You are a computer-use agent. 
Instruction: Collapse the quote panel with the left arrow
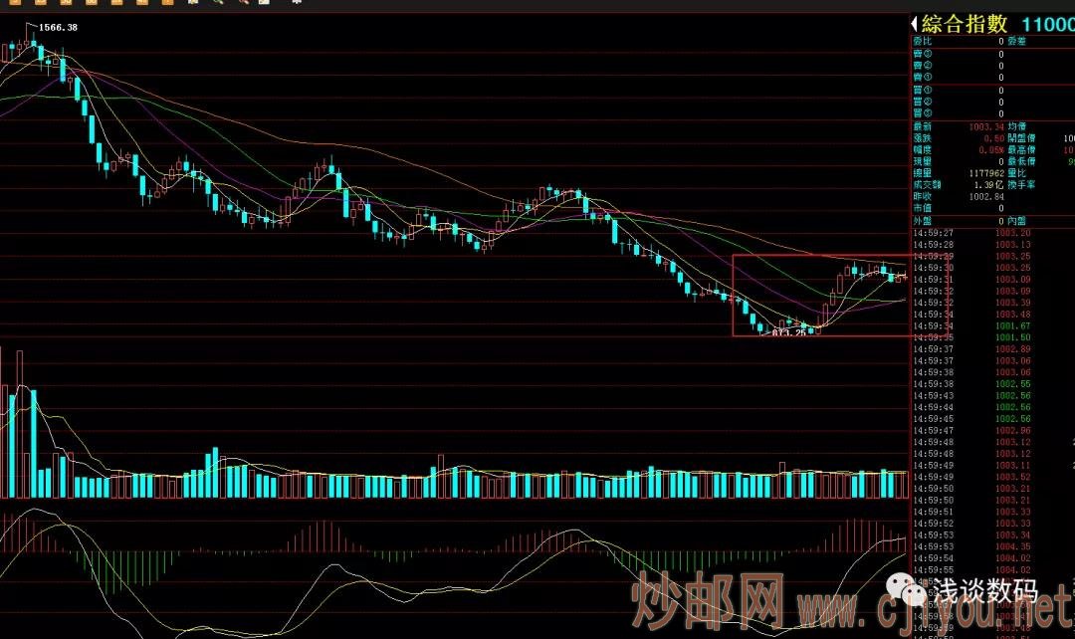coord(914,22)
